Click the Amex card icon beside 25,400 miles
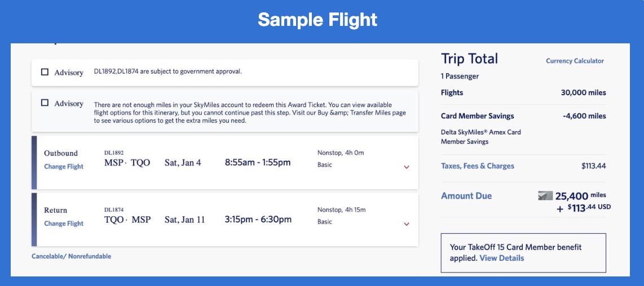 coord(545,196)
